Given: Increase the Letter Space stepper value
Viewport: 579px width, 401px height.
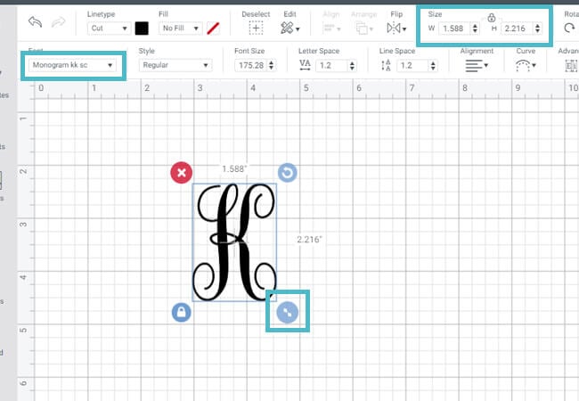Looking at the screenshot, I should [352, 63].
